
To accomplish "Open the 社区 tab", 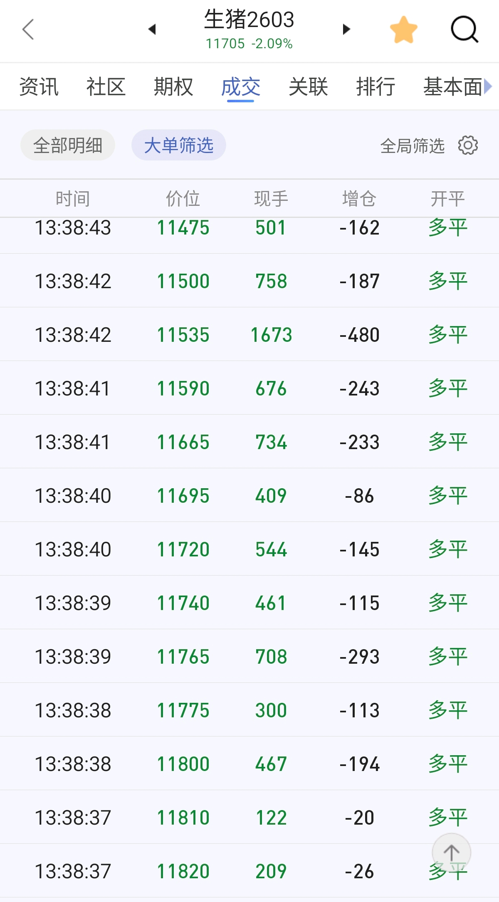I will (x=106, y=87).
